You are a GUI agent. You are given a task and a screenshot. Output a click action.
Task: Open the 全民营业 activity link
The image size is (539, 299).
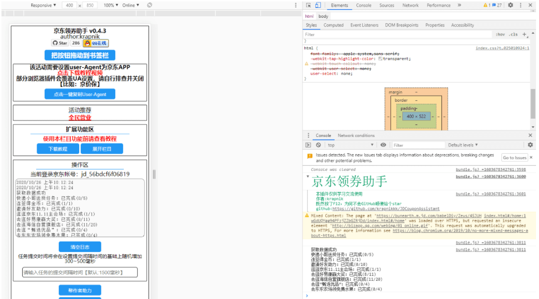coord(80,118)
